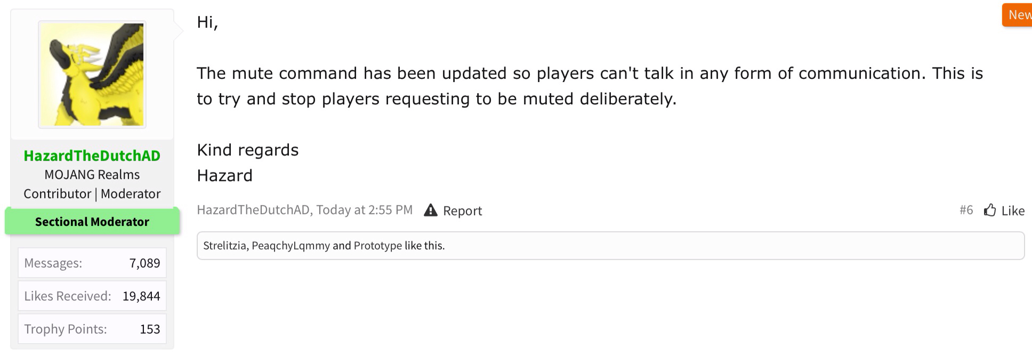Open the Today at 2:55 PM timestamp link
This screenshot has height=358, width=1032.
364,210
